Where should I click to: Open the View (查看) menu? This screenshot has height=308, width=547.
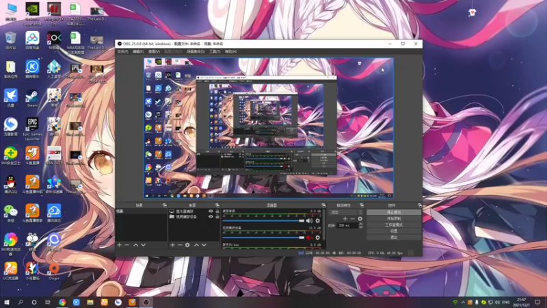[x=154, y=52]
